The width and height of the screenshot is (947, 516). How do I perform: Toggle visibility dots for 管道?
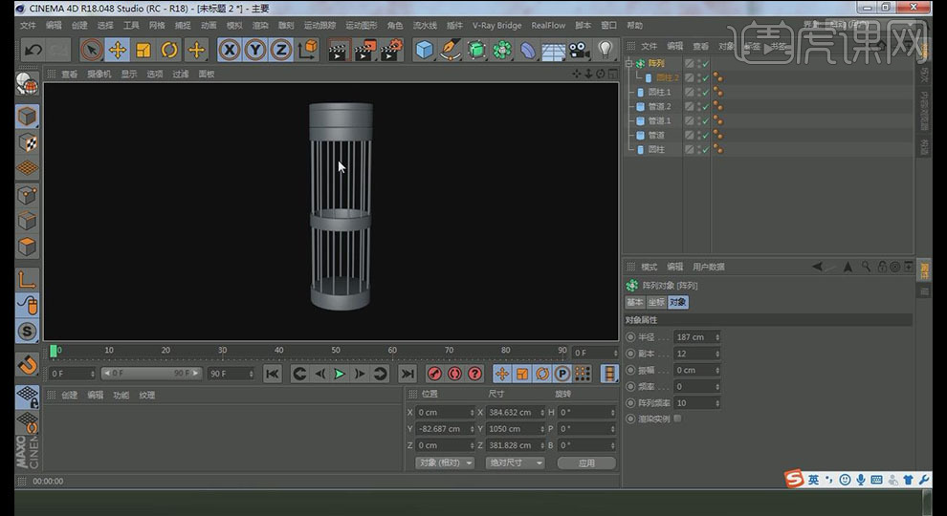pos(699,135)
